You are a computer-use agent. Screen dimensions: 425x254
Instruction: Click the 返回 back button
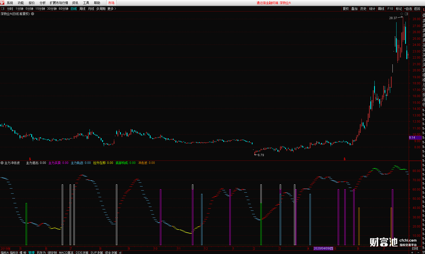coord(417,9)
